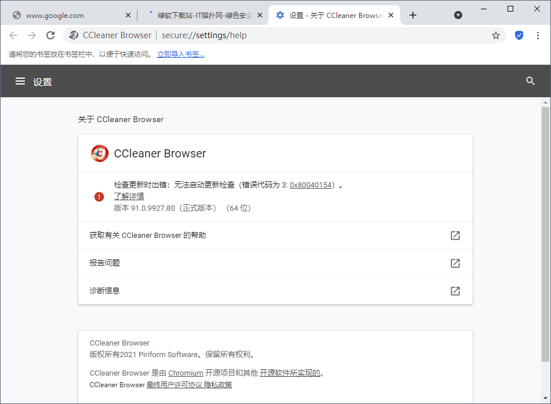Image resolution: width=551 pixels, height=404 pixels.
Task: Open 报告问题 external link icon
Action: 455,263
